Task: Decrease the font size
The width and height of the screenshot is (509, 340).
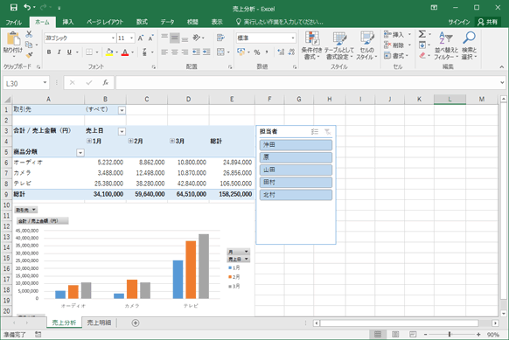Action: (x=150, y=38)
